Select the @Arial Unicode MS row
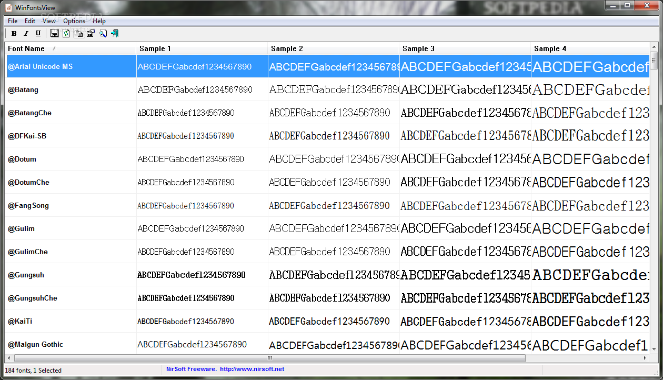This screenshot has height=380, width=663. [x=327, y=66]
